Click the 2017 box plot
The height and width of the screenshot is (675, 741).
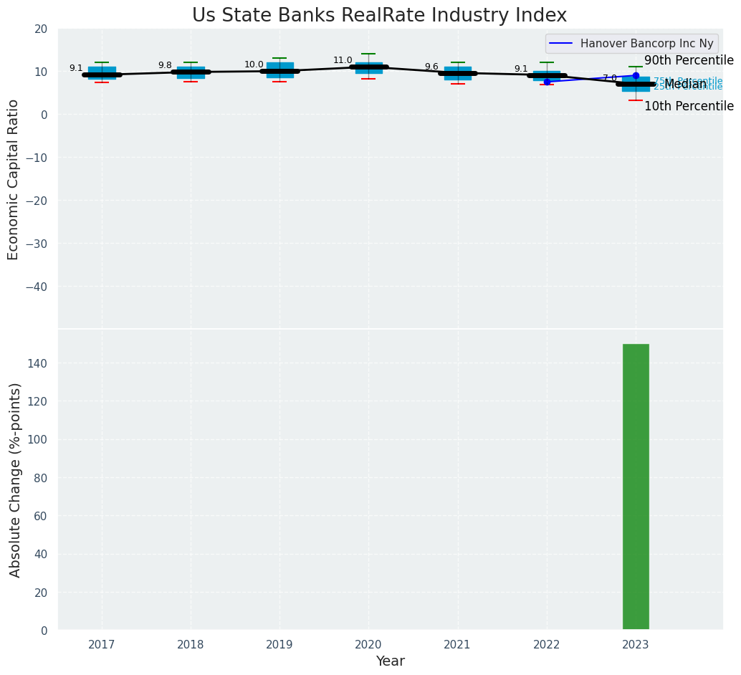click(102, 73)
